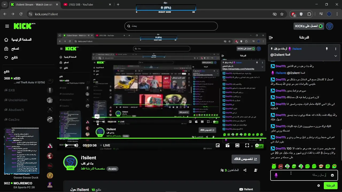Open i1silent YouTube link
The image size is (342, 192).
(246, 189)
